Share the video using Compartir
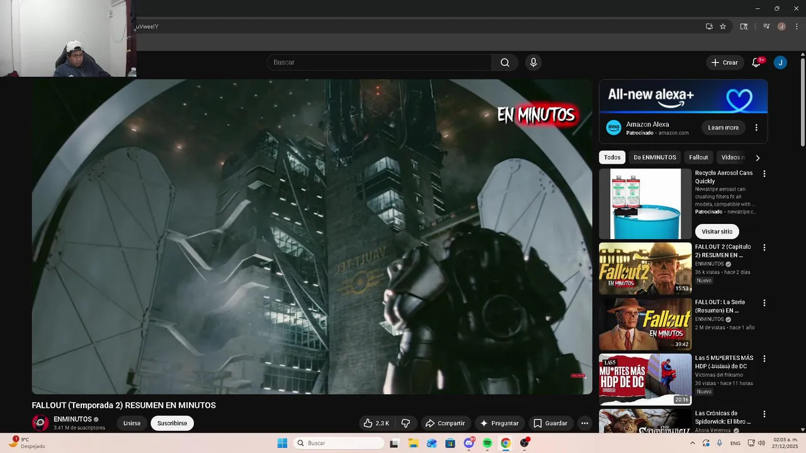 click(445, 423)
